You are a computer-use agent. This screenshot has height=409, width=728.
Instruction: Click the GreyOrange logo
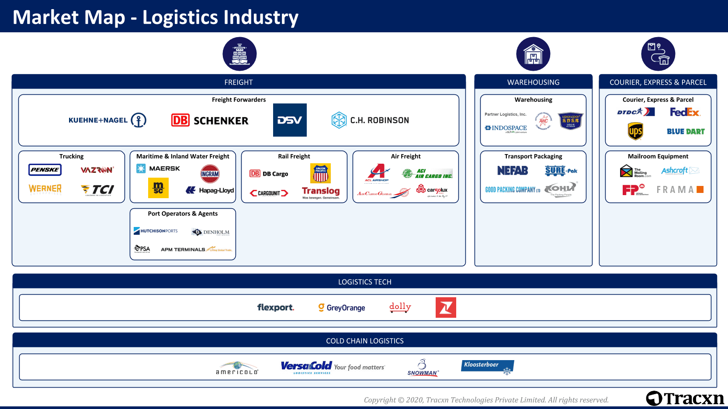[342, 308]
